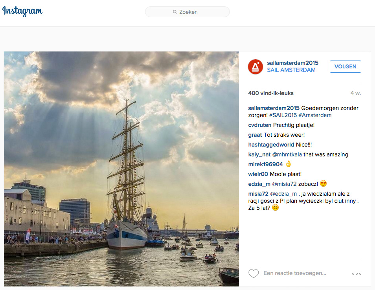375x290 pixels.
Task: Click the Instagram logo
Action: point(22,11)
